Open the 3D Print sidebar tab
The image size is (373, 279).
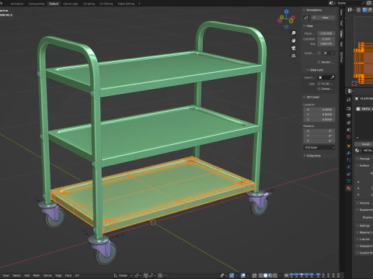[x=341, y=57]
